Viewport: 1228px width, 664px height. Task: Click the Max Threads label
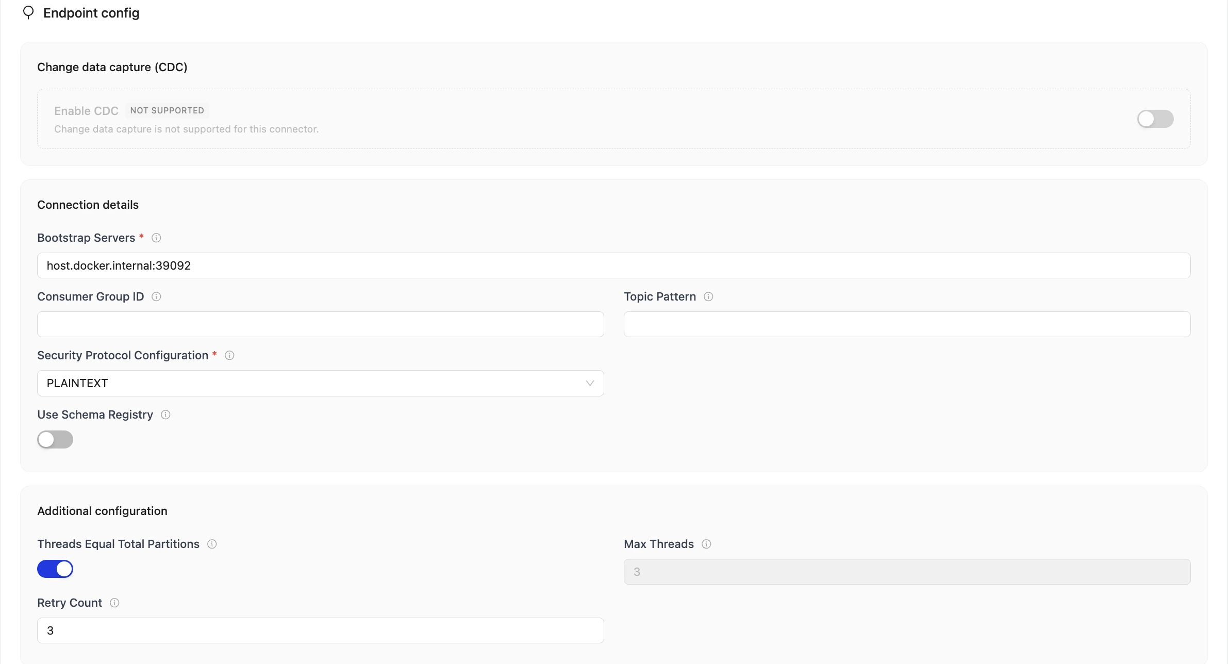(x=659, y=544)
